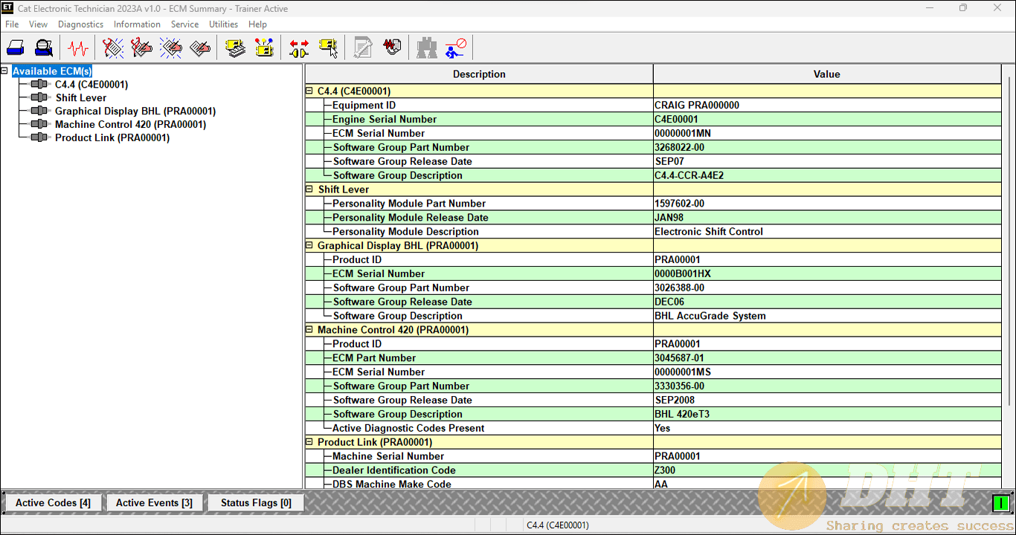
Task: Click the Select ECM cursor icon
Action: [x=329, y=48]
